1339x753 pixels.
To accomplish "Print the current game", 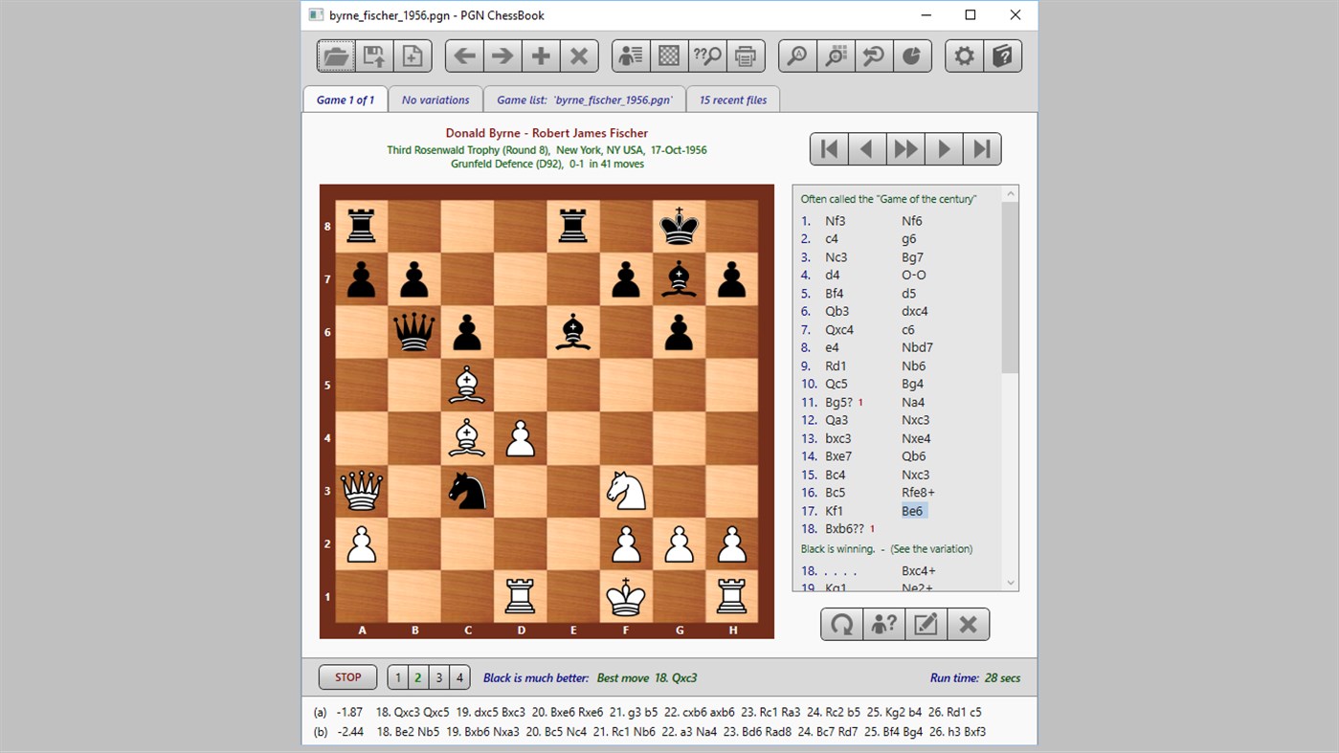I will (745, 55).
